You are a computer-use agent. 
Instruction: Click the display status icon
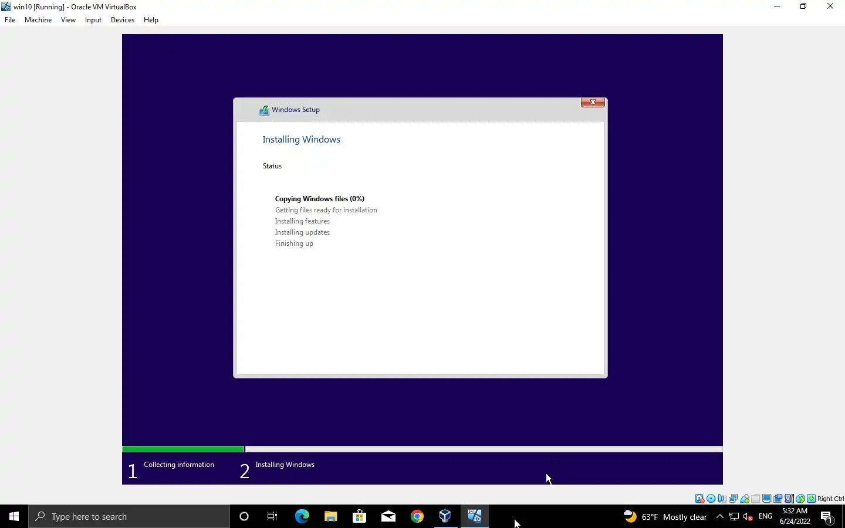(x=767, y=499)
